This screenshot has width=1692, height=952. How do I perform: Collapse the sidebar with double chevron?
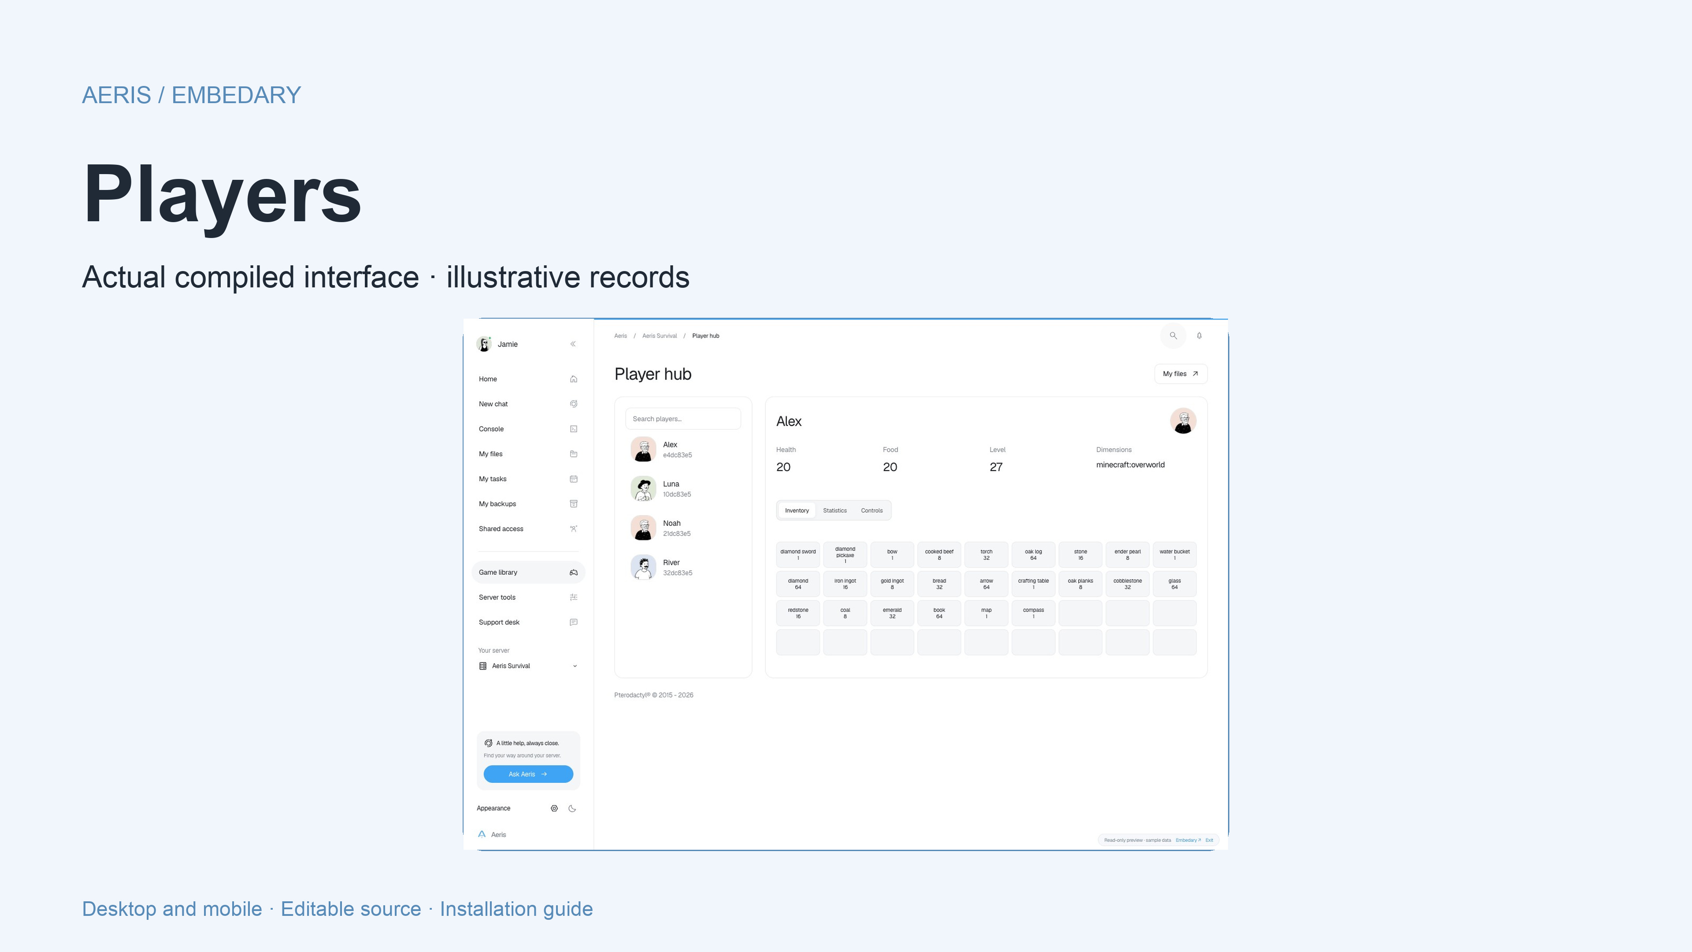click(573, 344)
